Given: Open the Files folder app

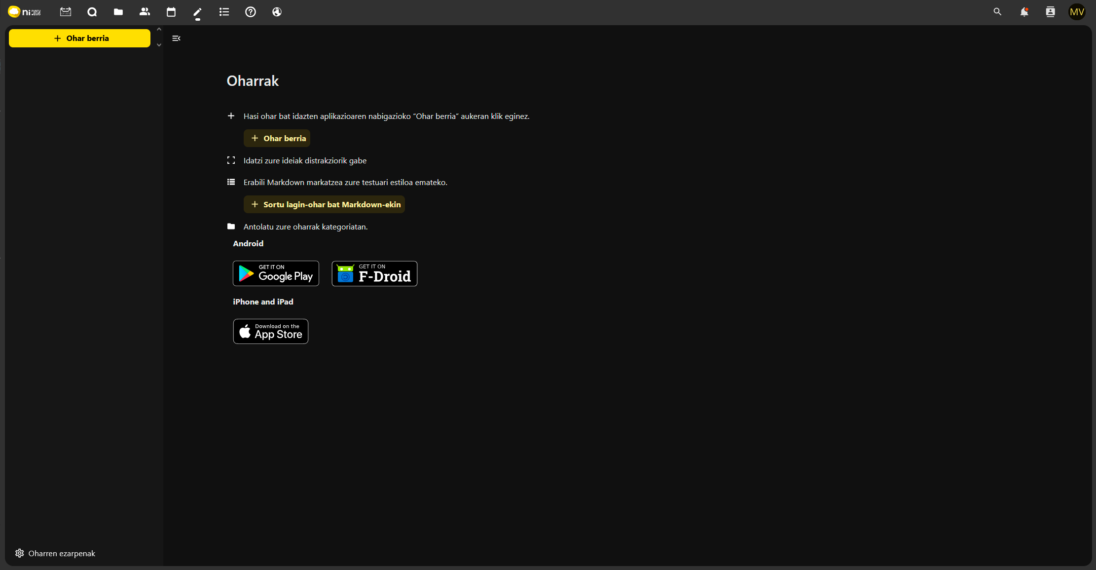Looking at the screenshot, I should (x=118, y=12).
